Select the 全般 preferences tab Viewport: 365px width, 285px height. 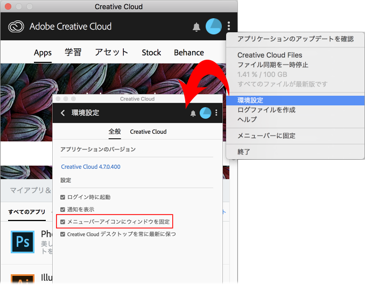coord(115,132)
